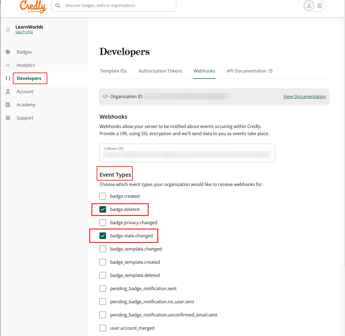Enable the pending_badge_notification.no_user.sent checkbox
The width and height of the screenshot is (345, 336).
tap(103, 302)
